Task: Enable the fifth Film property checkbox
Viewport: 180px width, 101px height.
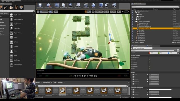Action: coord(133,84)
